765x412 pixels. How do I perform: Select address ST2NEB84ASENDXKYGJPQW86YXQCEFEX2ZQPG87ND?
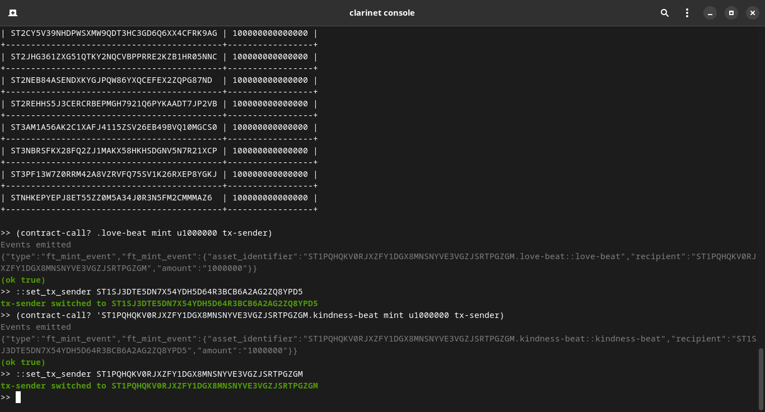(111, 80)
